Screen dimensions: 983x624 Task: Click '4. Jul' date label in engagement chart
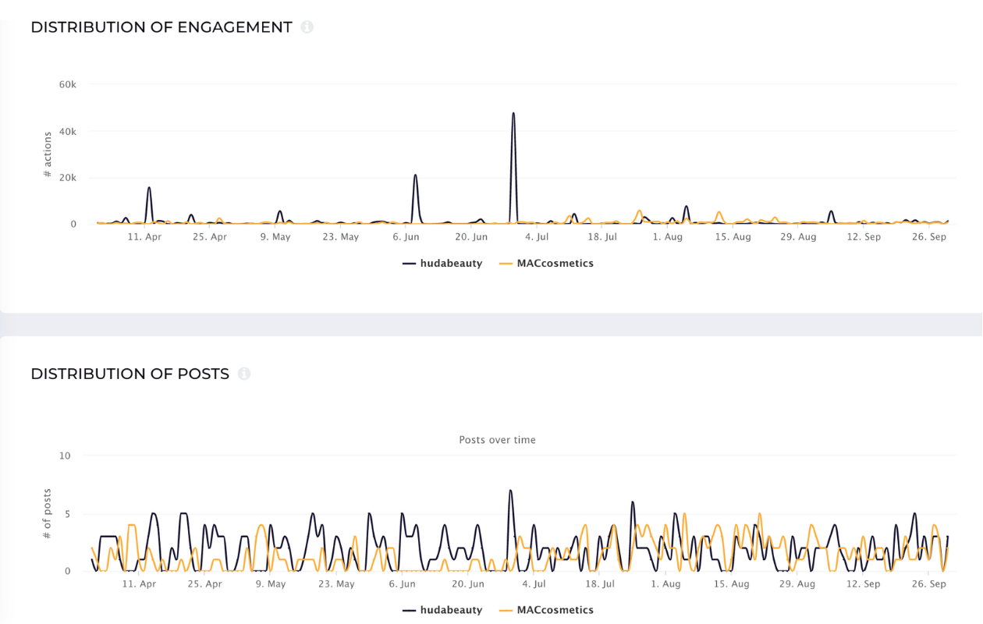(x=537, y=237)
